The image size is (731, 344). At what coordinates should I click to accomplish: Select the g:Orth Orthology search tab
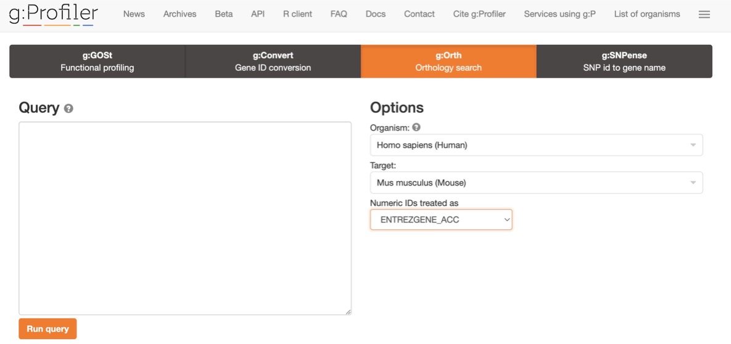448,62
